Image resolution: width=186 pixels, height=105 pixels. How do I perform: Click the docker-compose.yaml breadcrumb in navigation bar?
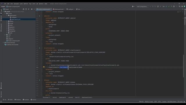[13, 6]
